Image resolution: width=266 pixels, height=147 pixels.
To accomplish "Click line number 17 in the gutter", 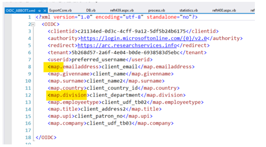I will point(28,130).
